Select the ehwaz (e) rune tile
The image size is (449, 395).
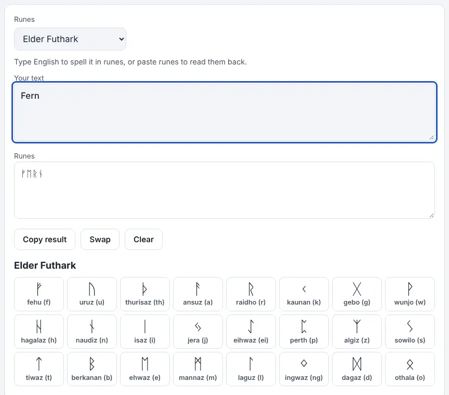click(145, 369)
